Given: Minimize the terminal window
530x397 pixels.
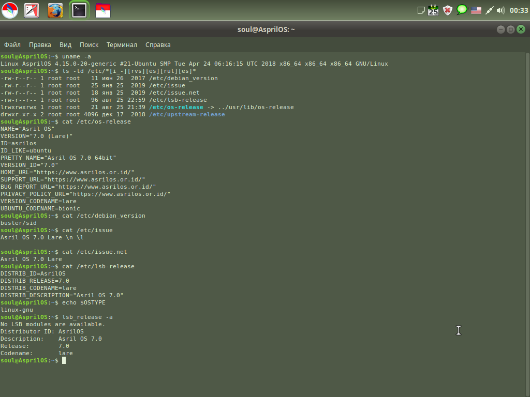Looking at the screenshot, I should (500, 29).
